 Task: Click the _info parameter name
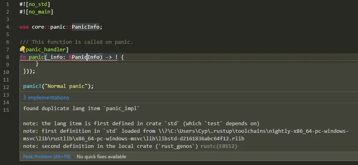[x=56, y=57]
